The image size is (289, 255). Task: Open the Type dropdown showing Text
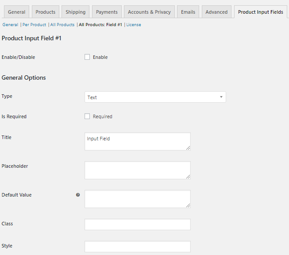pos(155,97)
